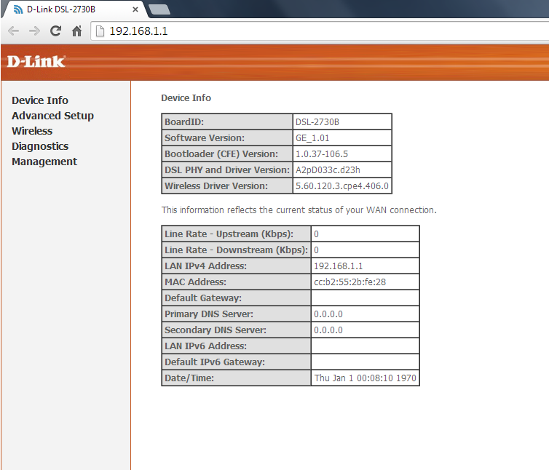Screen dimensions: 549x470
Task: Click the BoardID label cell
Action: point(227,122)
